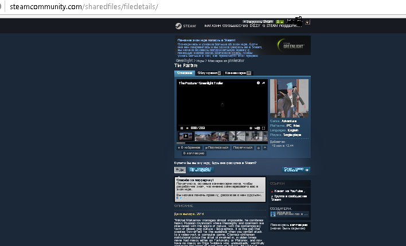Select the third screenshot thumbnail
The image size is (406, 246).
pos(220,136)
